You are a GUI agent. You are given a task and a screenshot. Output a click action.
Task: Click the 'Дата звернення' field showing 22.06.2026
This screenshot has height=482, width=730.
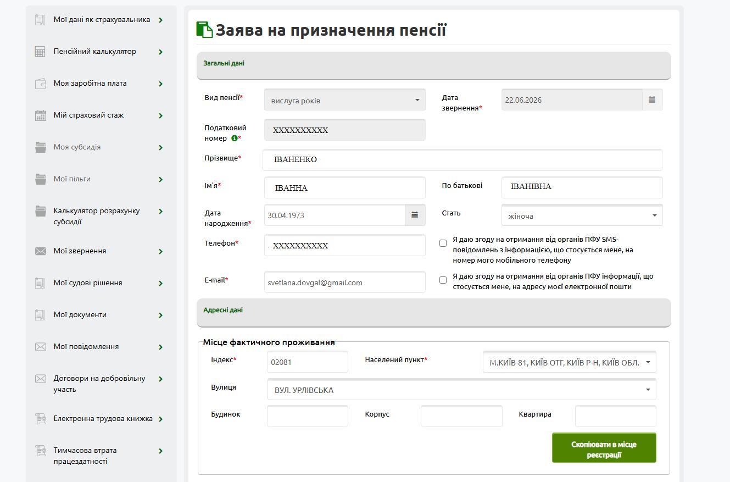[572, 100]
